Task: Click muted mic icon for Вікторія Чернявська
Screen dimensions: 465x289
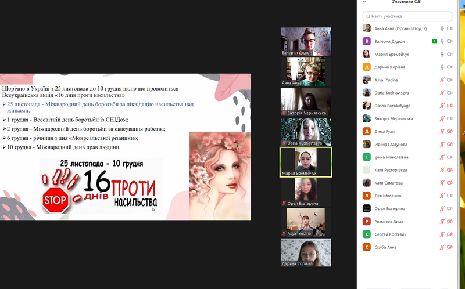Action: (442, 118)
